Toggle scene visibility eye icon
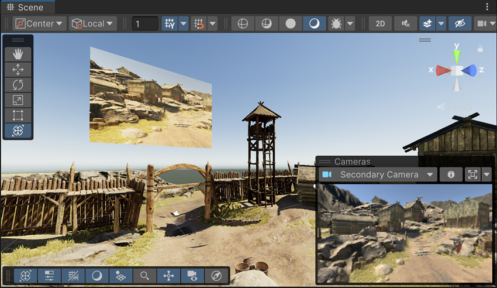Image resolution: width=497 pixels, height=288 pixels. pyautogui.click(x=460, y=23)
